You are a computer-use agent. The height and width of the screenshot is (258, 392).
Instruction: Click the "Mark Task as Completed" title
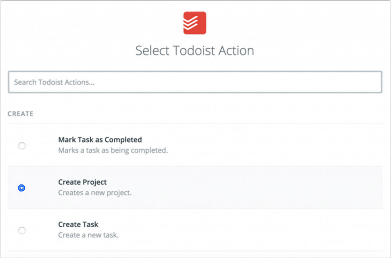click(100, 140)
